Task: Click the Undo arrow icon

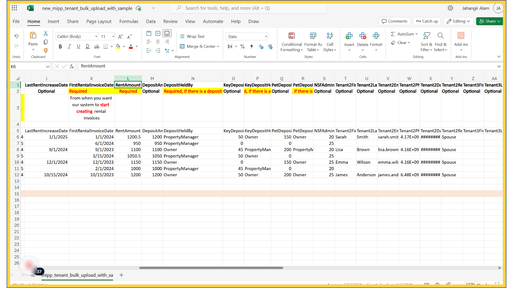Action: [17, 36]
